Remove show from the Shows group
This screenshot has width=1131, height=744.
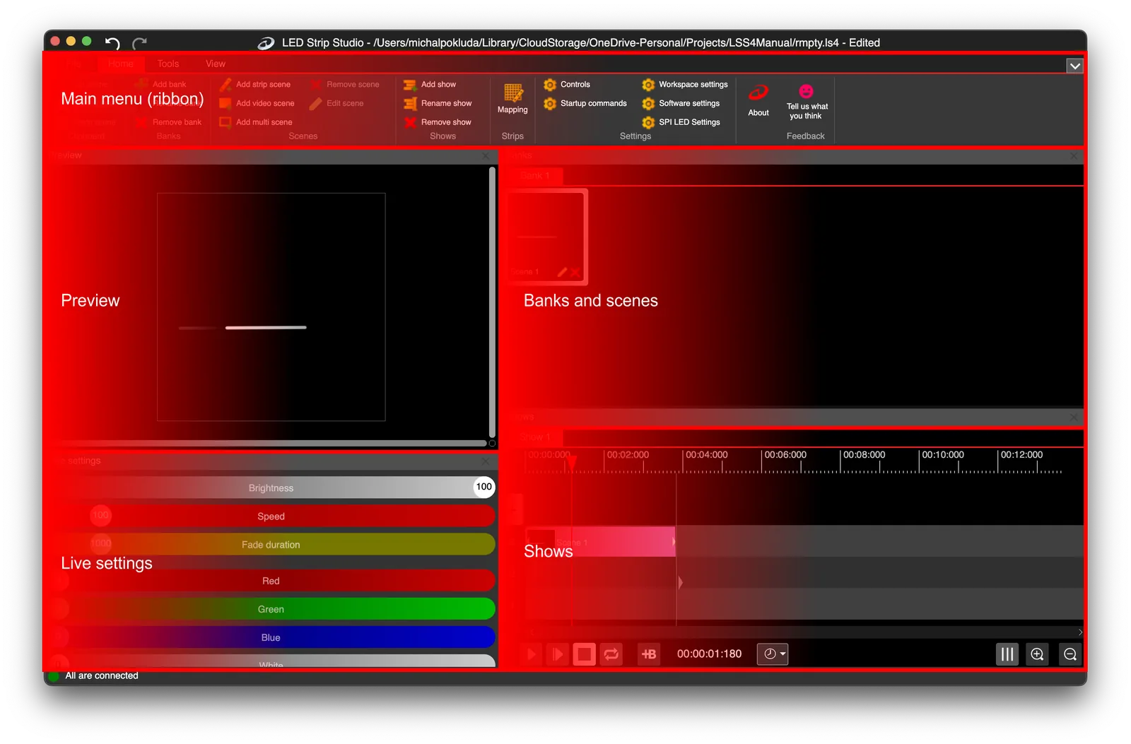438,122
